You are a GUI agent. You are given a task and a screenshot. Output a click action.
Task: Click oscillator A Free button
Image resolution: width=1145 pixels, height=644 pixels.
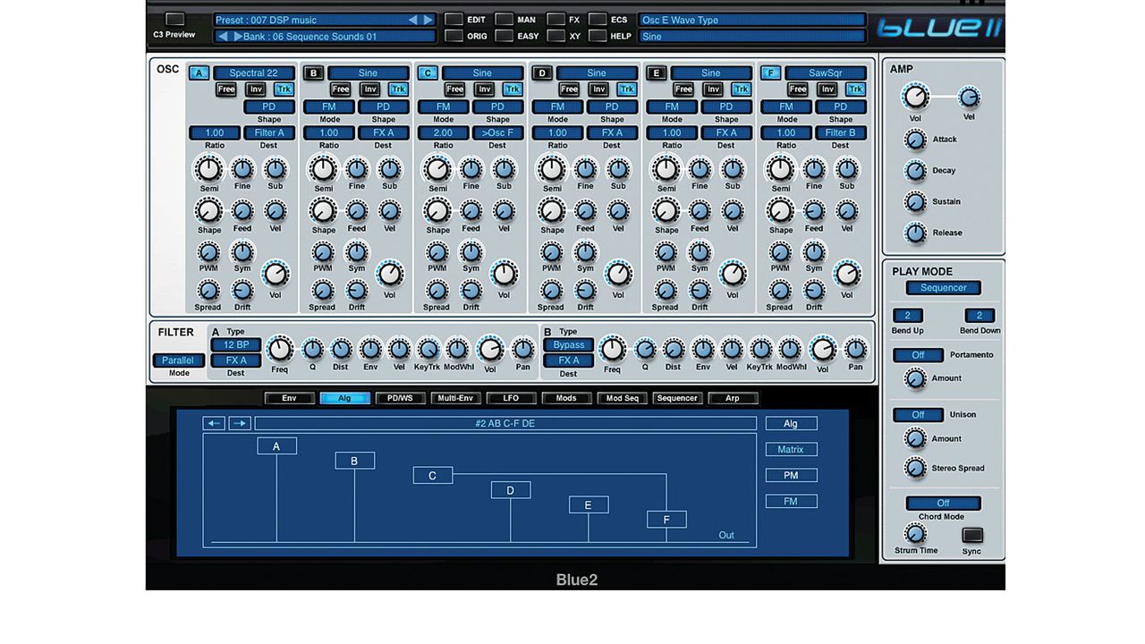pos(226,89)
